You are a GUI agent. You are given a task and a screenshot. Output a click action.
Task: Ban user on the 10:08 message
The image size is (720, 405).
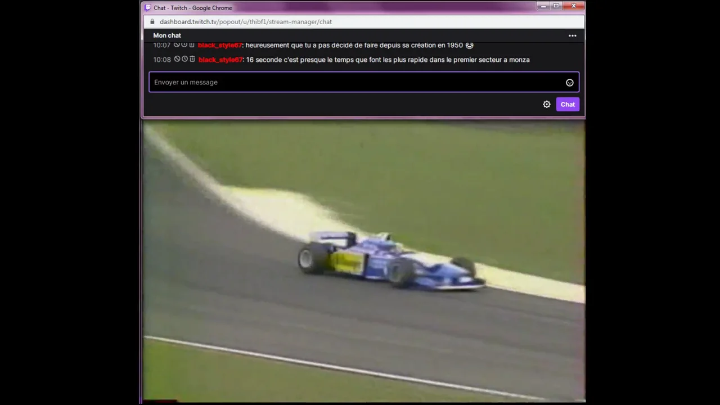point(177,59)
